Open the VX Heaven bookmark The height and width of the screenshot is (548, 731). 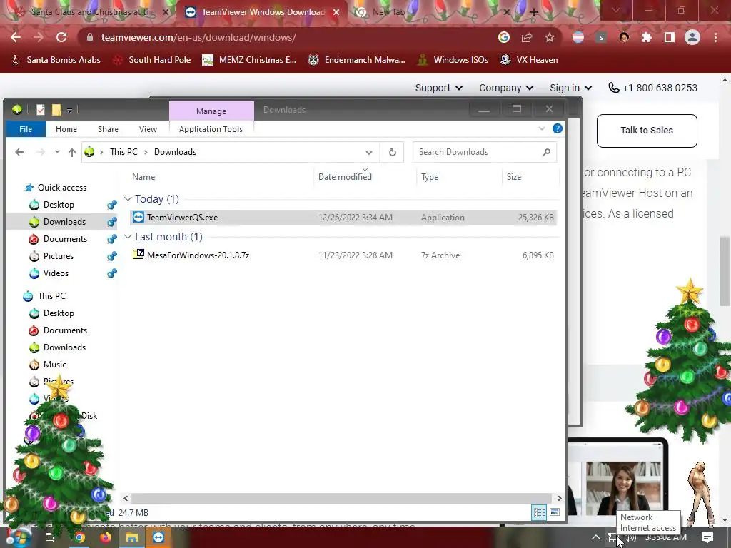coord(529,60)
